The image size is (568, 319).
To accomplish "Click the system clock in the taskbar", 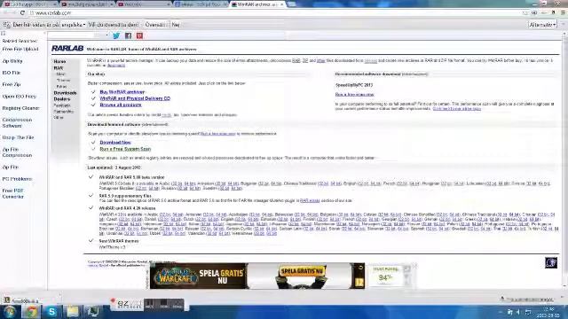I will tap(549, 312).
